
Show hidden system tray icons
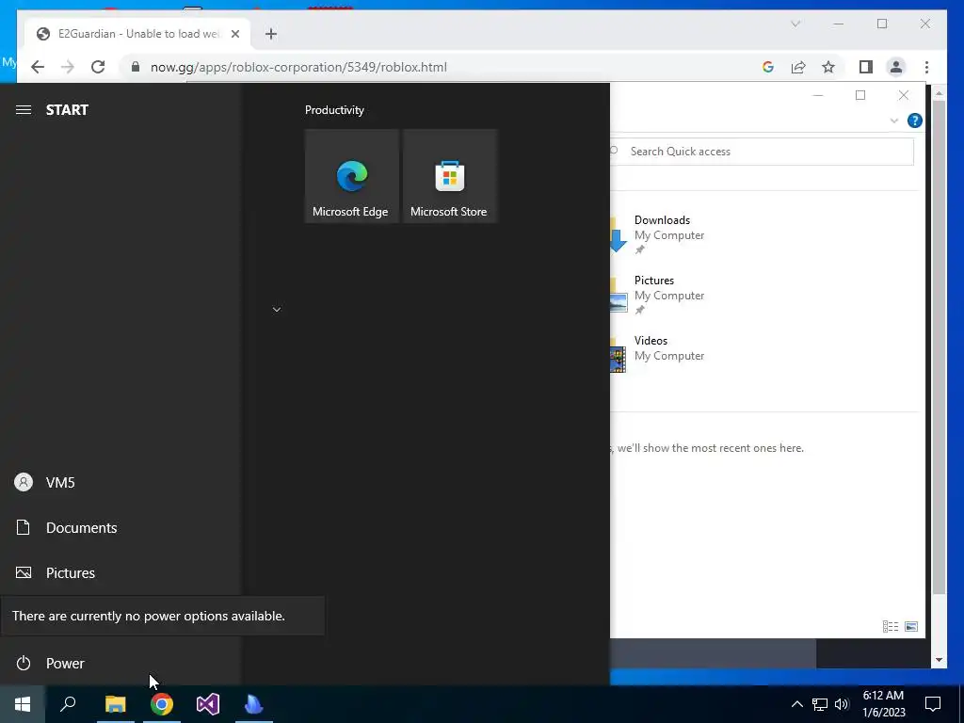tap(796, 704)
